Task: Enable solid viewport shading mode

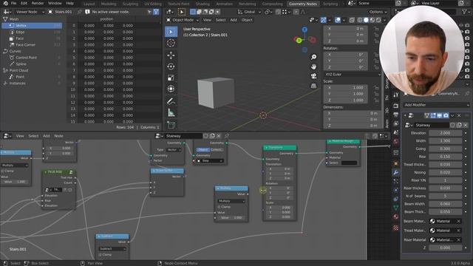Action: tap(367, 20)
